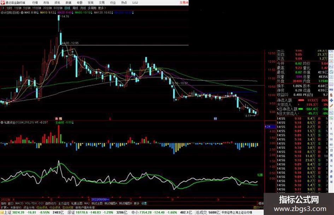Click the MA60 indicator parameter arrow

[x=92, y=13]
